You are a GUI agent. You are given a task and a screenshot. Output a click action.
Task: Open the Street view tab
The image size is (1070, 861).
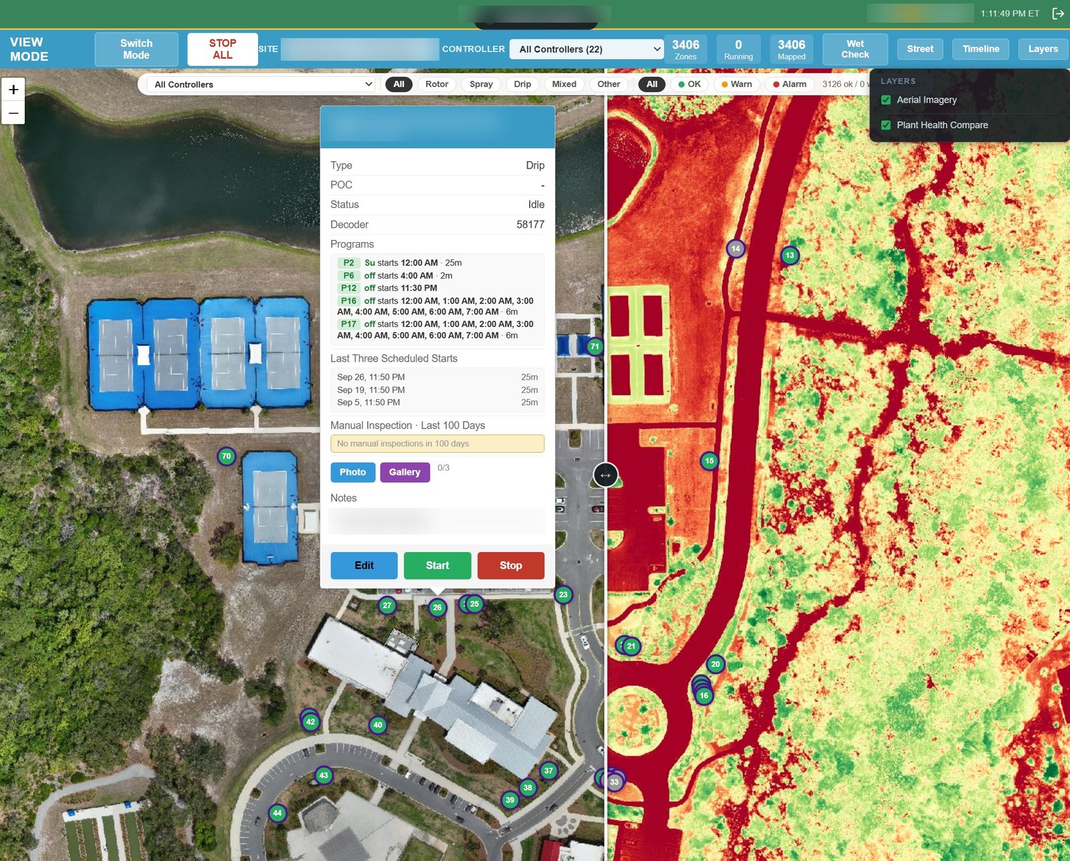click(920, 49)
